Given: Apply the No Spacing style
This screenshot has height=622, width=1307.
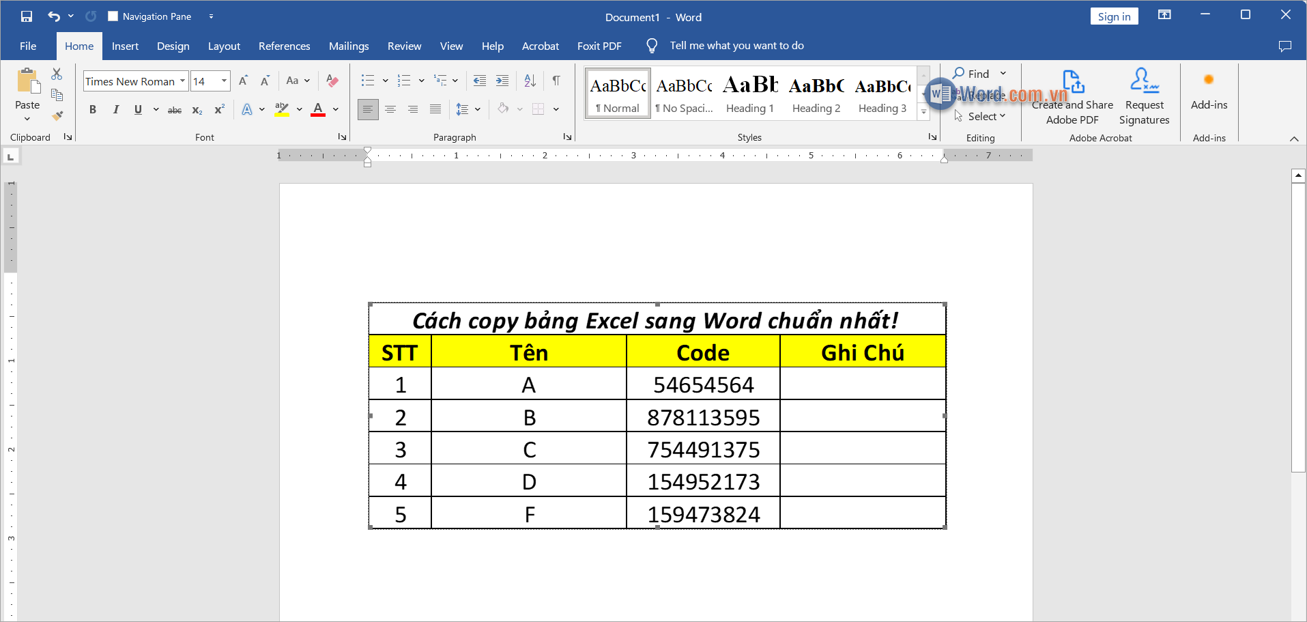Looking at the screenshot, I should [684, 94].
